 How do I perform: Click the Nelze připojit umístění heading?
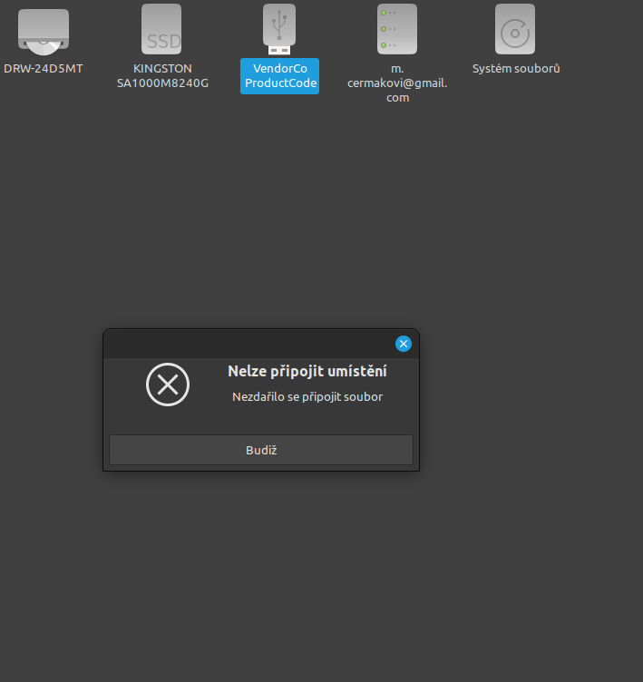(307, 372)
